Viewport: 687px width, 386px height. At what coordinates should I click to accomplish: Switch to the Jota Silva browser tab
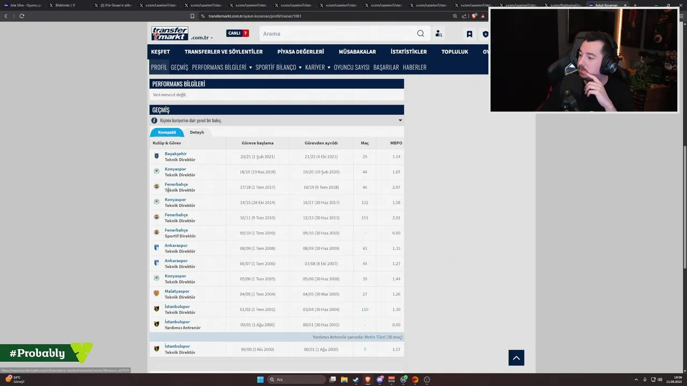tap(24, 5)
